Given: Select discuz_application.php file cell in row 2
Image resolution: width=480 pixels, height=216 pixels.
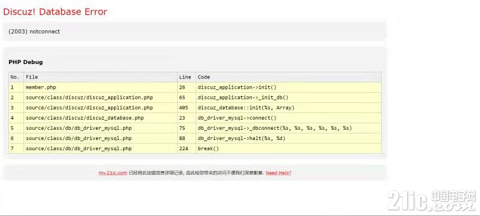Looking at the screenshot, I should click(100, 98).
